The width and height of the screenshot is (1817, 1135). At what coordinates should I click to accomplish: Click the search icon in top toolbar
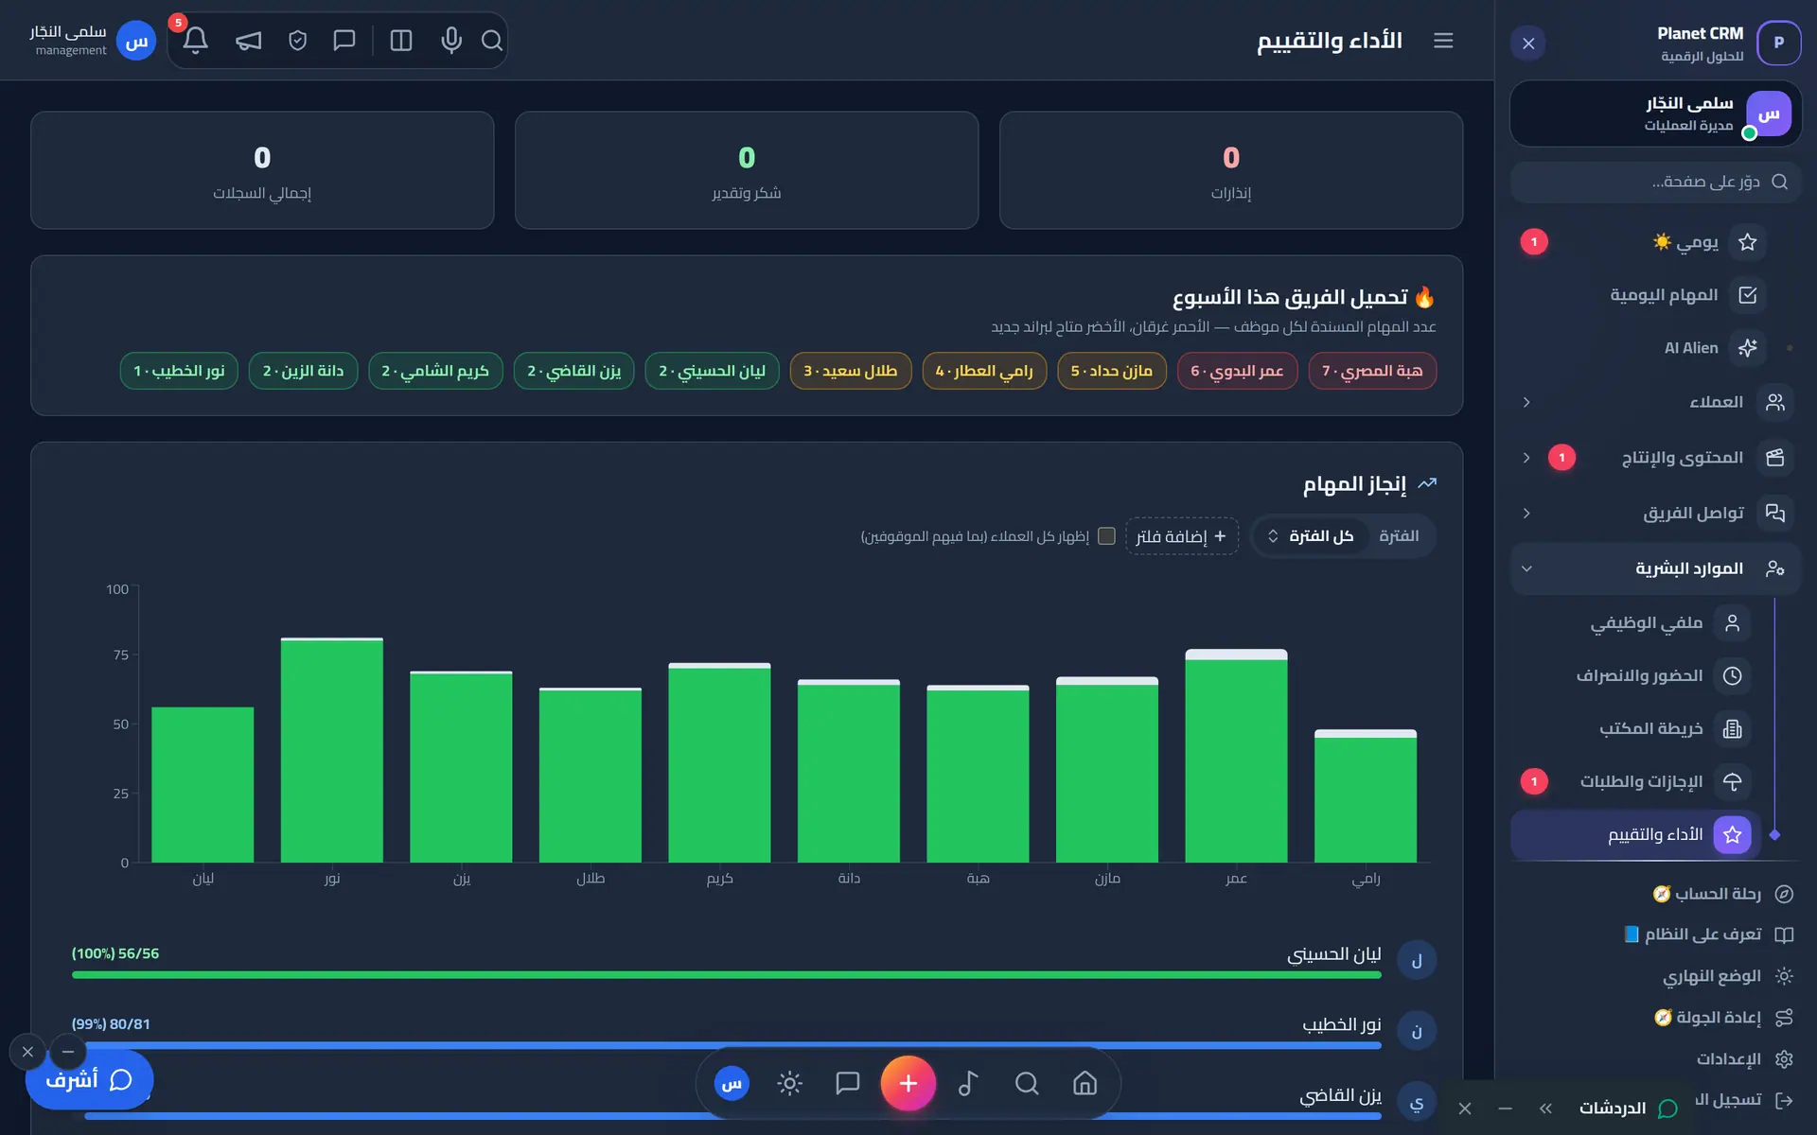click(492, 40)
